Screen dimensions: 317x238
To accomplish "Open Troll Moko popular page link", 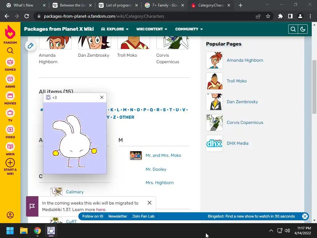I will point(237,81).
